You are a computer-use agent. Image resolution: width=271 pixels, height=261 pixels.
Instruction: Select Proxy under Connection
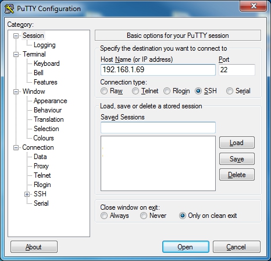41,166
